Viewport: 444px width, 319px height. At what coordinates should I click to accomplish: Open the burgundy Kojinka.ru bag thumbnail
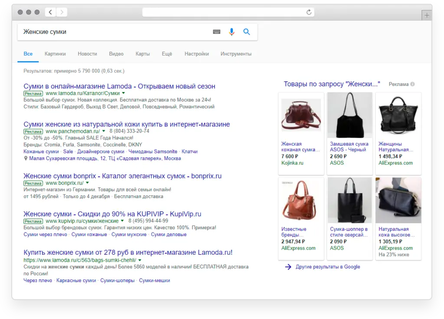point(301,115)
